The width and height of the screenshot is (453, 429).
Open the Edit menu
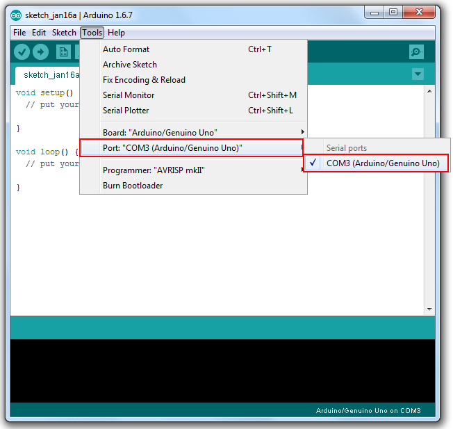coord(39,33)
